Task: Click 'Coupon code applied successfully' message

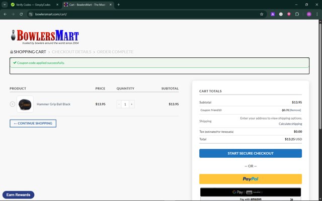Action: pos(41,63)
